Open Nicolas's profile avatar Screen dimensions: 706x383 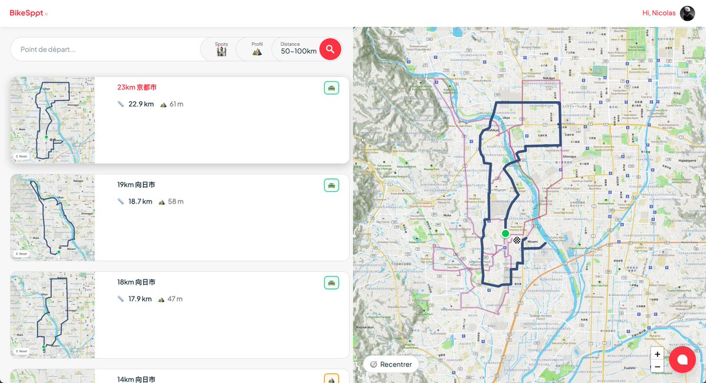click(687, 13)
